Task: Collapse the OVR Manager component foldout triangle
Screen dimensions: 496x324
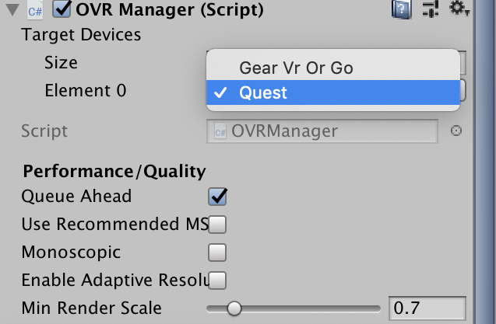Action: (12, 10)
